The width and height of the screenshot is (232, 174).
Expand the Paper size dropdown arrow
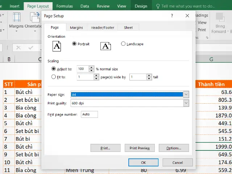click(186, 94)
